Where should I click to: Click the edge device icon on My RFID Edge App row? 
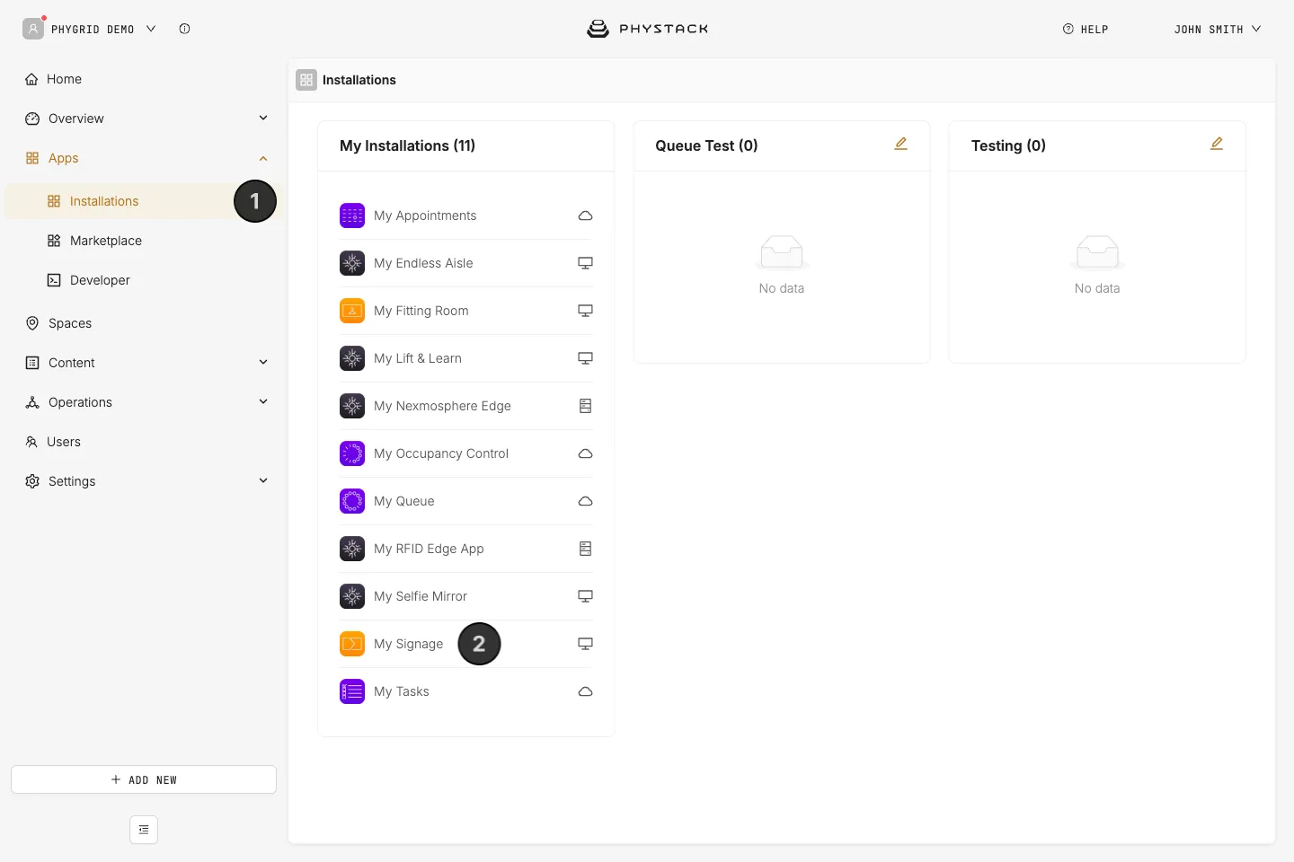(585, 549)
